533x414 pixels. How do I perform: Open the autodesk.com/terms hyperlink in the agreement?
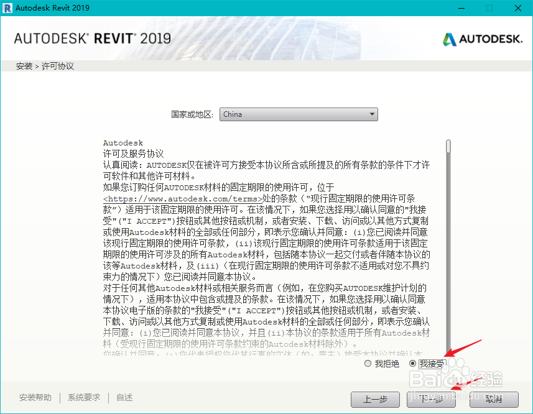click(183, 199)
